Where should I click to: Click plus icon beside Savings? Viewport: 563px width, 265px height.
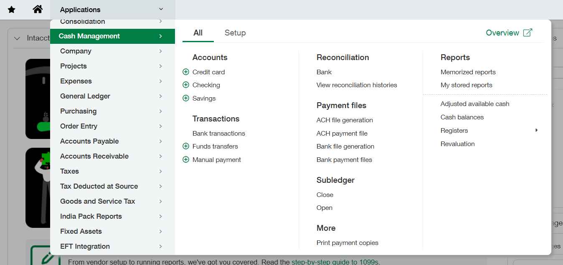click(186, 98)
